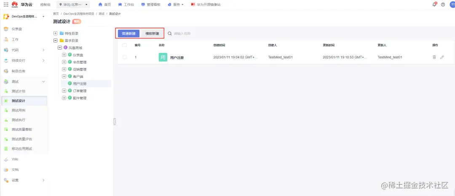Click the 普通新建 button

coord(128,34)
